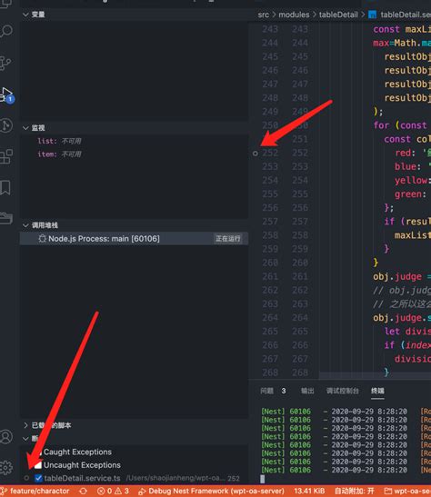
Task: Select the Node.js Process: main [60106] row
Action: point(134,238)
